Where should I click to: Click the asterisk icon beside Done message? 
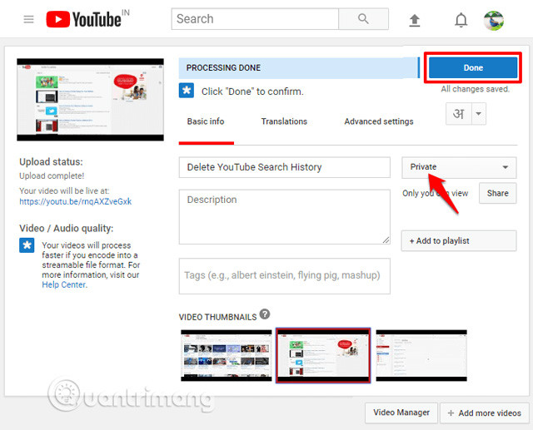pyautogui.click(x=187, y=91)
